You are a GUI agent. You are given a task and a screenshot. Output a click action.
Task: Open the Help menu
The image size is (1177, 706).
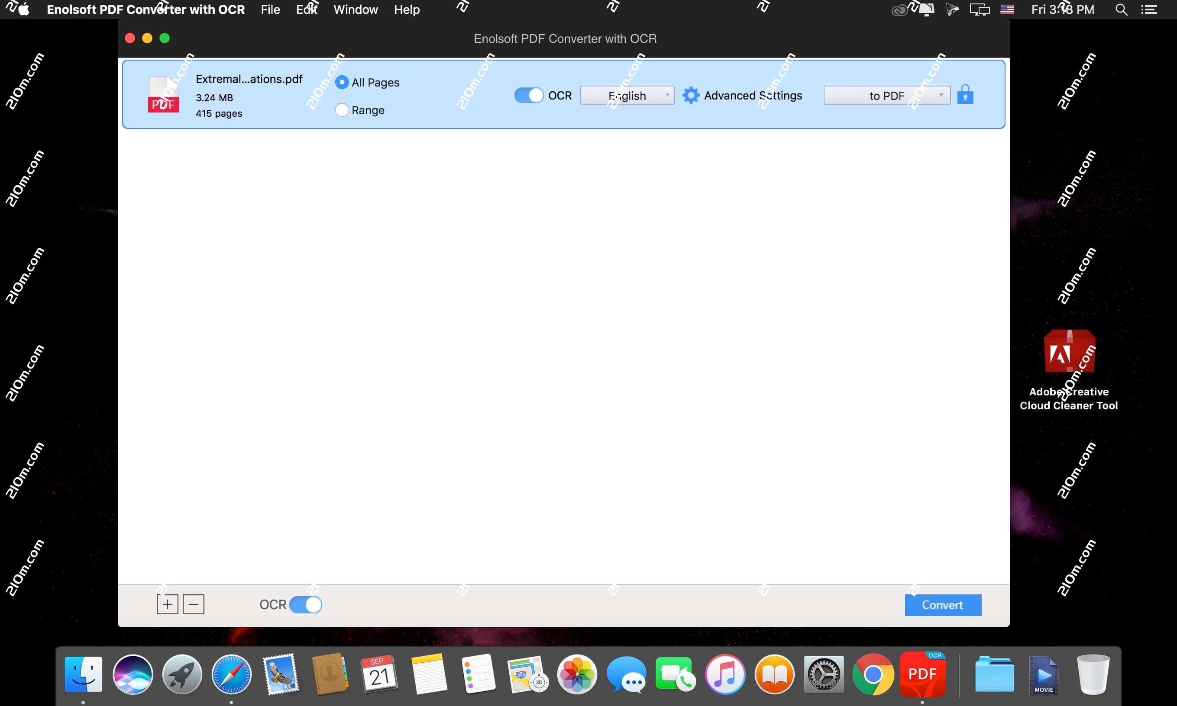click(x=407, y=9)
